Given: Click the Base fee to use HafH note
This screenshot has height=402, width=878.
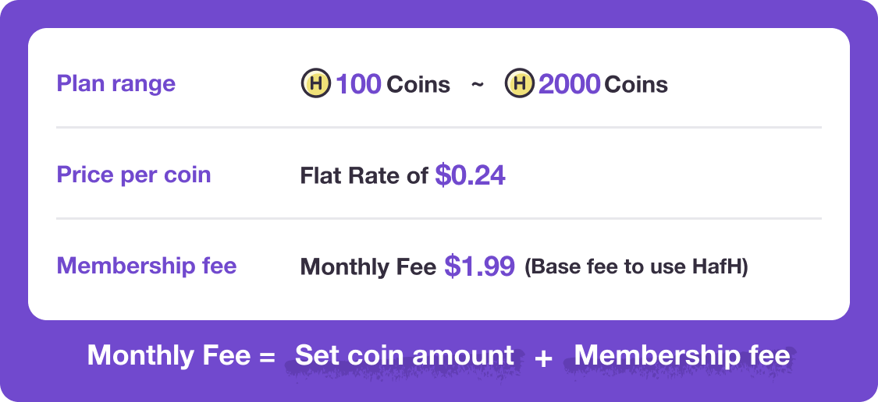Looking at the screenshot, I should point(636,267).
